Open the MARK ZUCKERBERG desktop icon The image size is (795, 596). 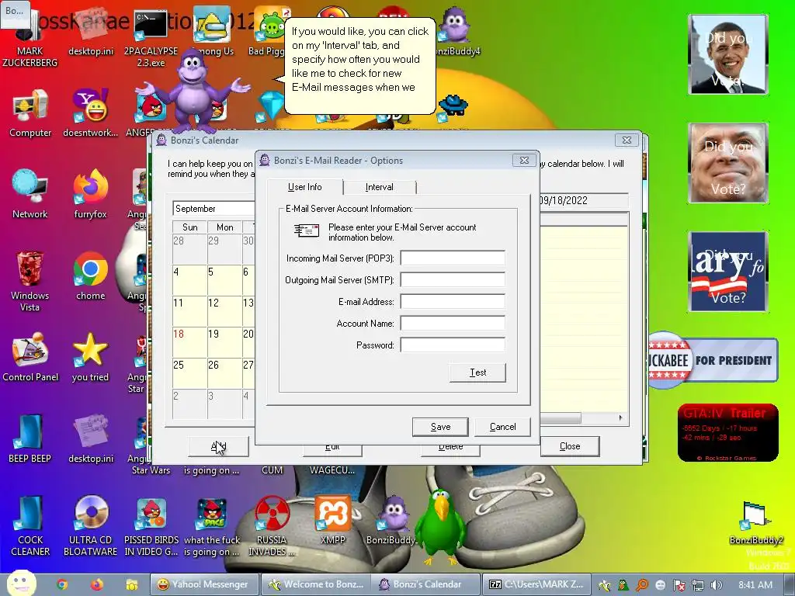[x=30, y=38]
